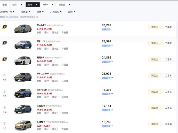Viewport: 178px width, 133px height.
Task: Expand 销量趋势 for AION Y
Action: [x=107, y=126]
